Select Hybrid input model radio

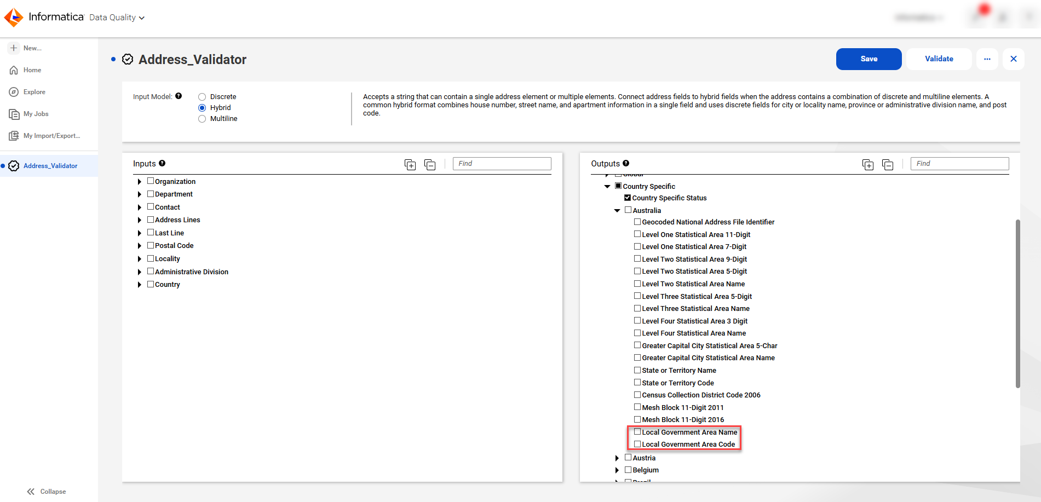tap(202, 108)
